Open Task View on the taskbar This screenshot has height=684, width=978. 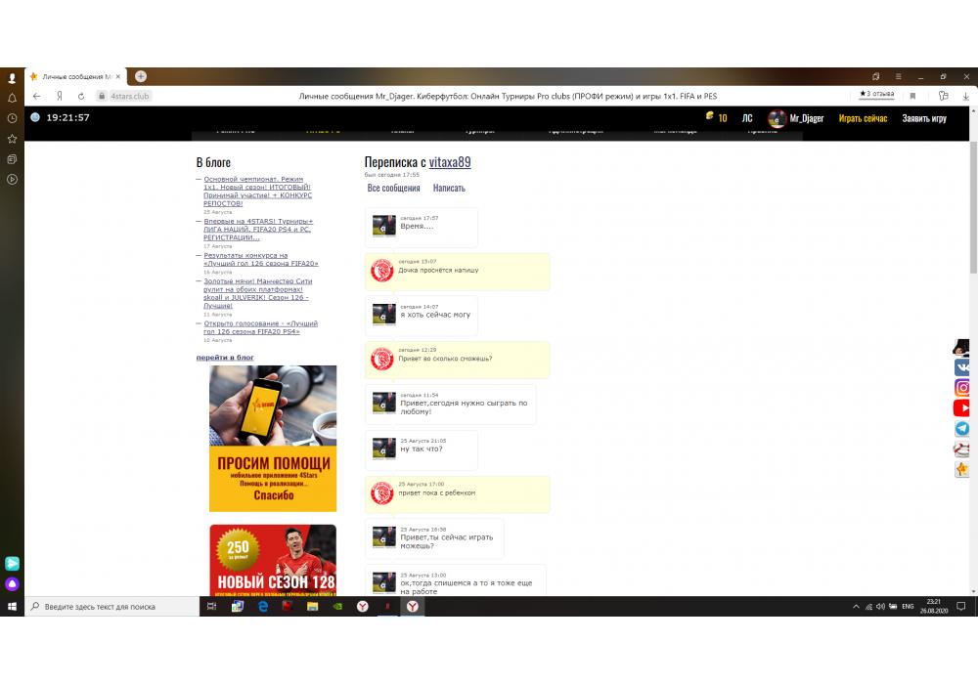point(211,606)
